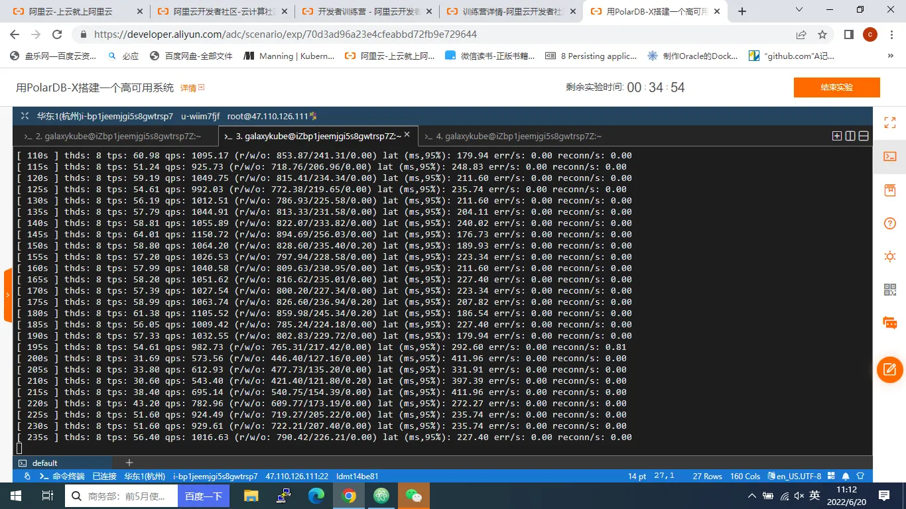This screenshot has width=906, height=509.
Task: Click the orange edit note floating button
Action: pyautogui.click(x=889, y=369)
